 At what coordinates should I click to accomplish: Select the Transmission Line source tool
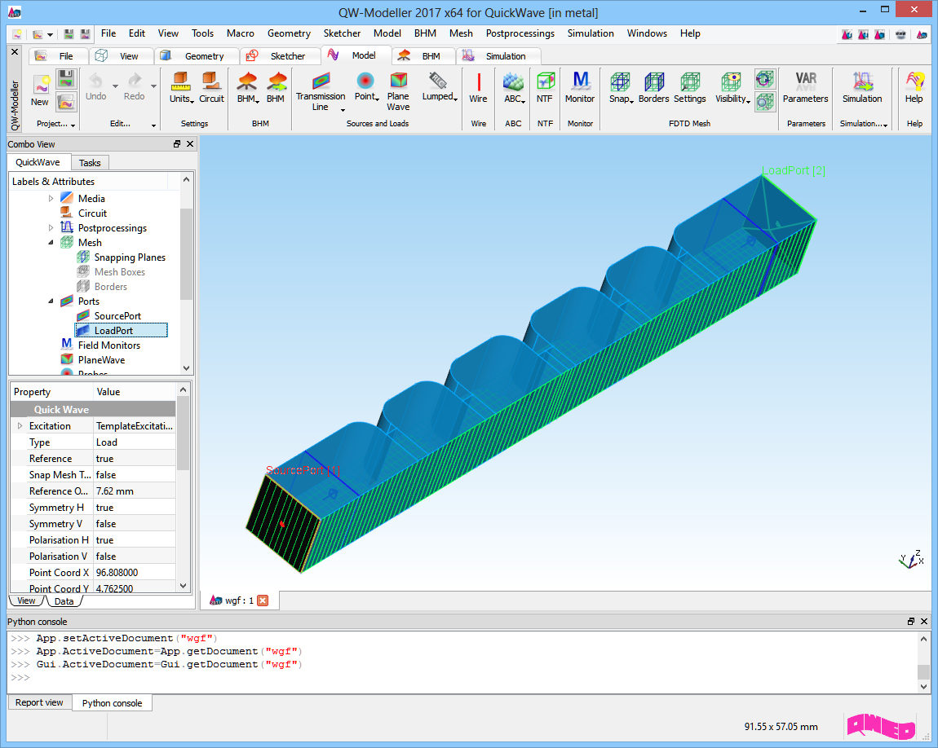pos(321,80)
